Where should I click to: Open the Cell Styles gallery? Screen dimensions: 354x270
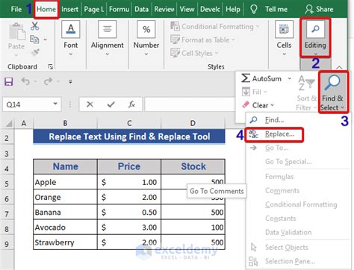click(x=194, y=53)
